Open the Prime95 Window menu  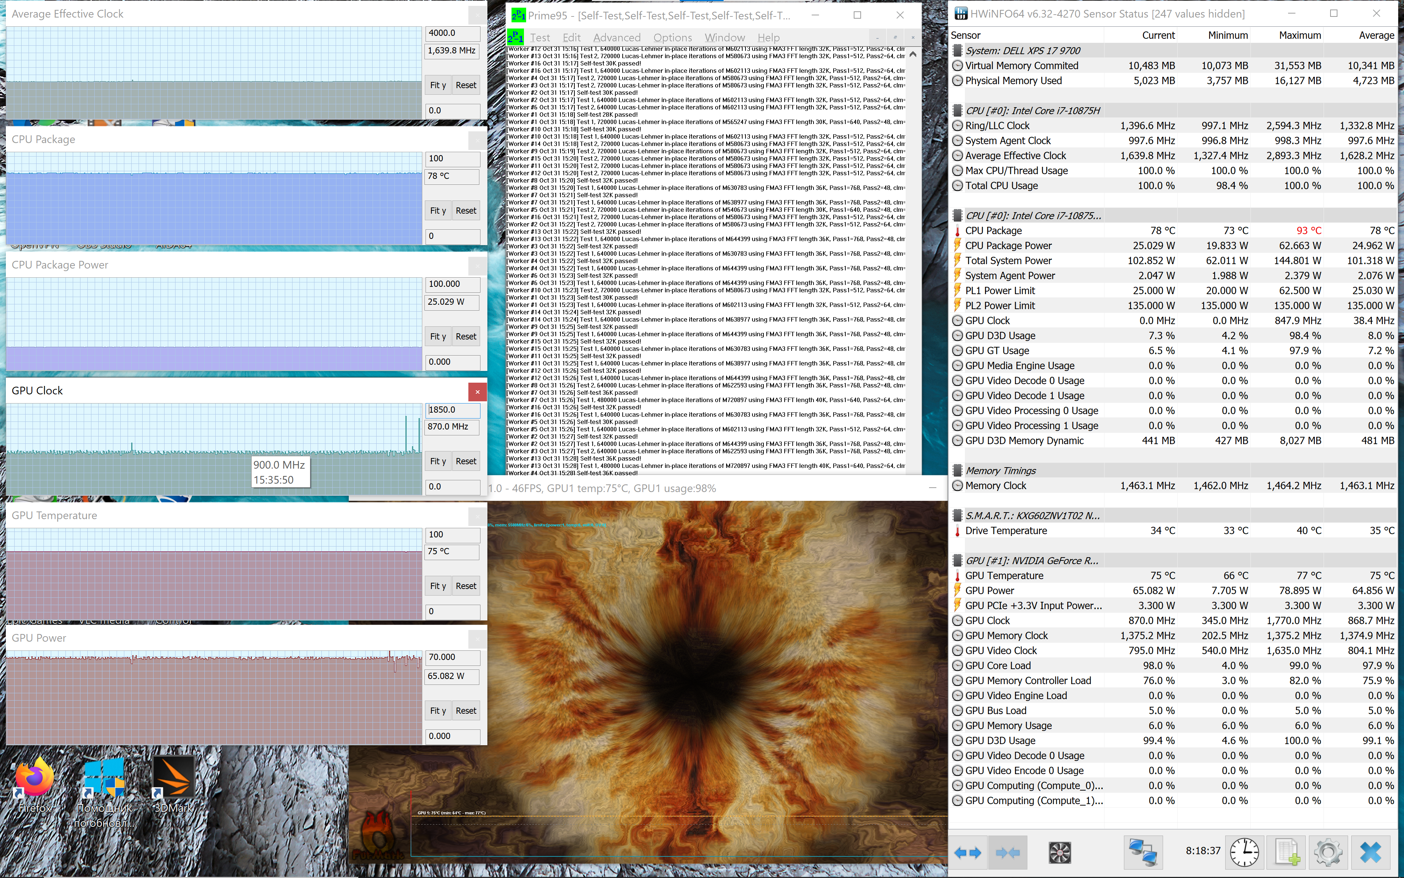[725, 38]
